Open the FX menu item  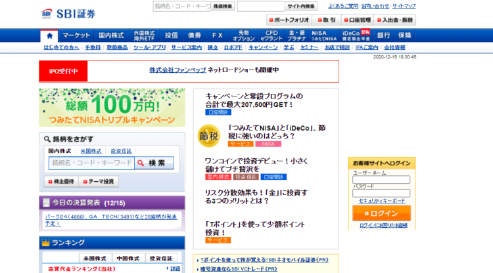point(217,35)
